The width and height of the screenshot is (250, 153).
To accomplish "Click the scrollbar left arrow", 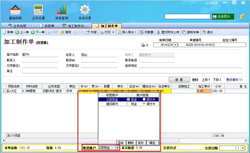I will pyautogui.click(x=3, y=140).
